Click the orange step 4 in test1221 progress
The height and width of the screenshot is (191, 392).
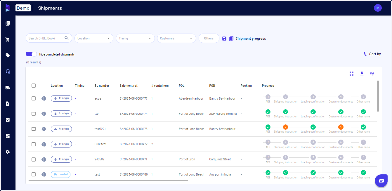click(x=341, y=127)
